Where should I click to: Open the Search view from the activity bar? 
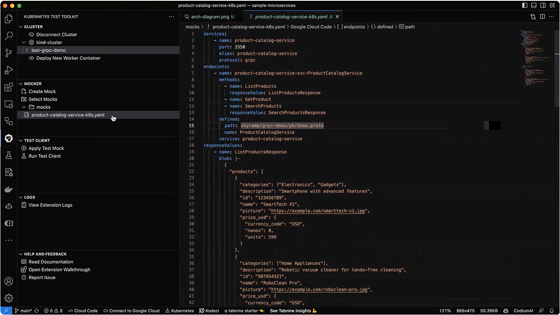9,35
